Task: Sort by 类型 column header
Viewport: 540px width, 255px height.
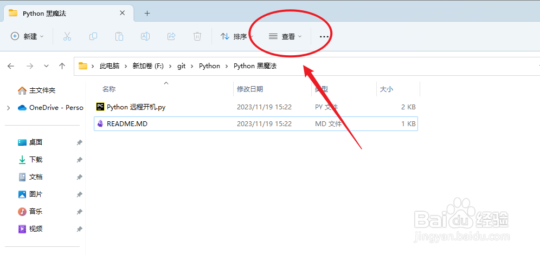Action: point(322,89)
